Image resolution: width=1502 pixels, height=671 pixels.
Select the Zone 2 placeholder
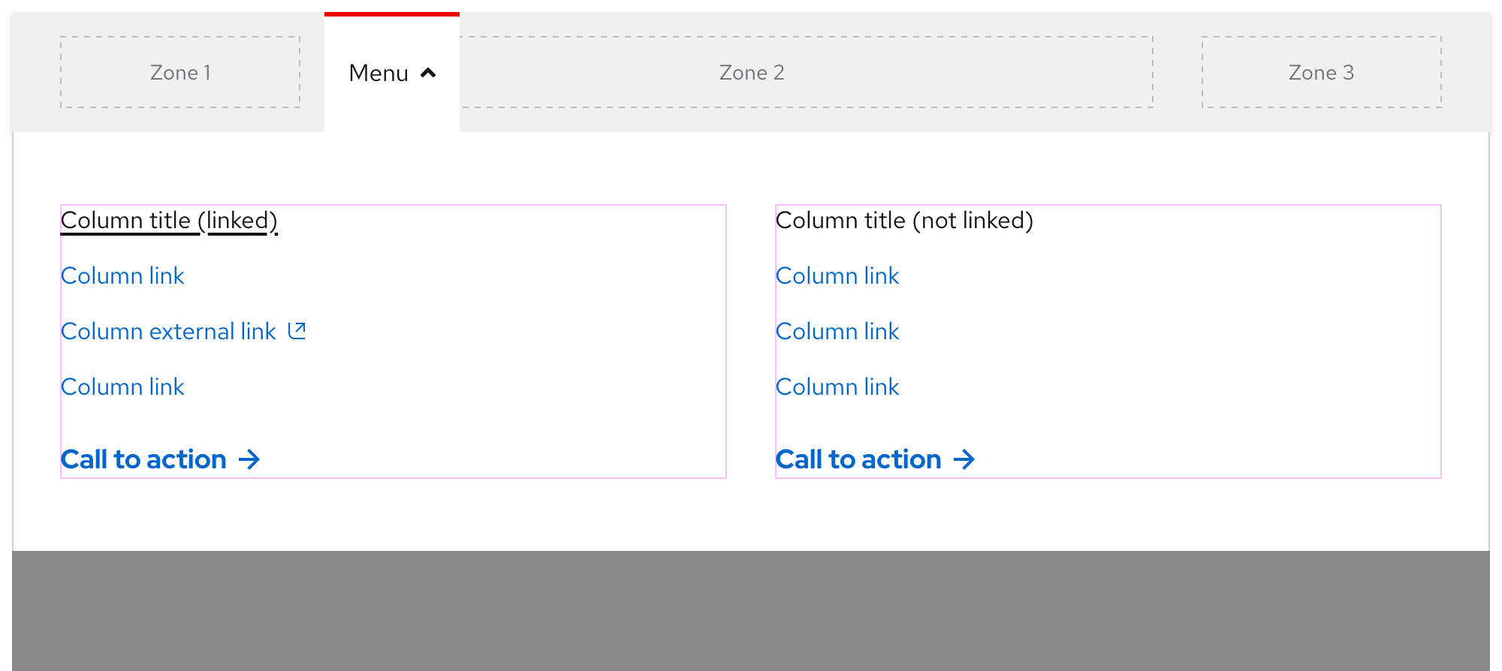click(x=751, y=72)
